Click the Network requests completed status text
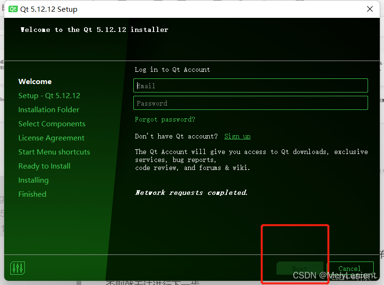384x285 pixels. point(191,193)
